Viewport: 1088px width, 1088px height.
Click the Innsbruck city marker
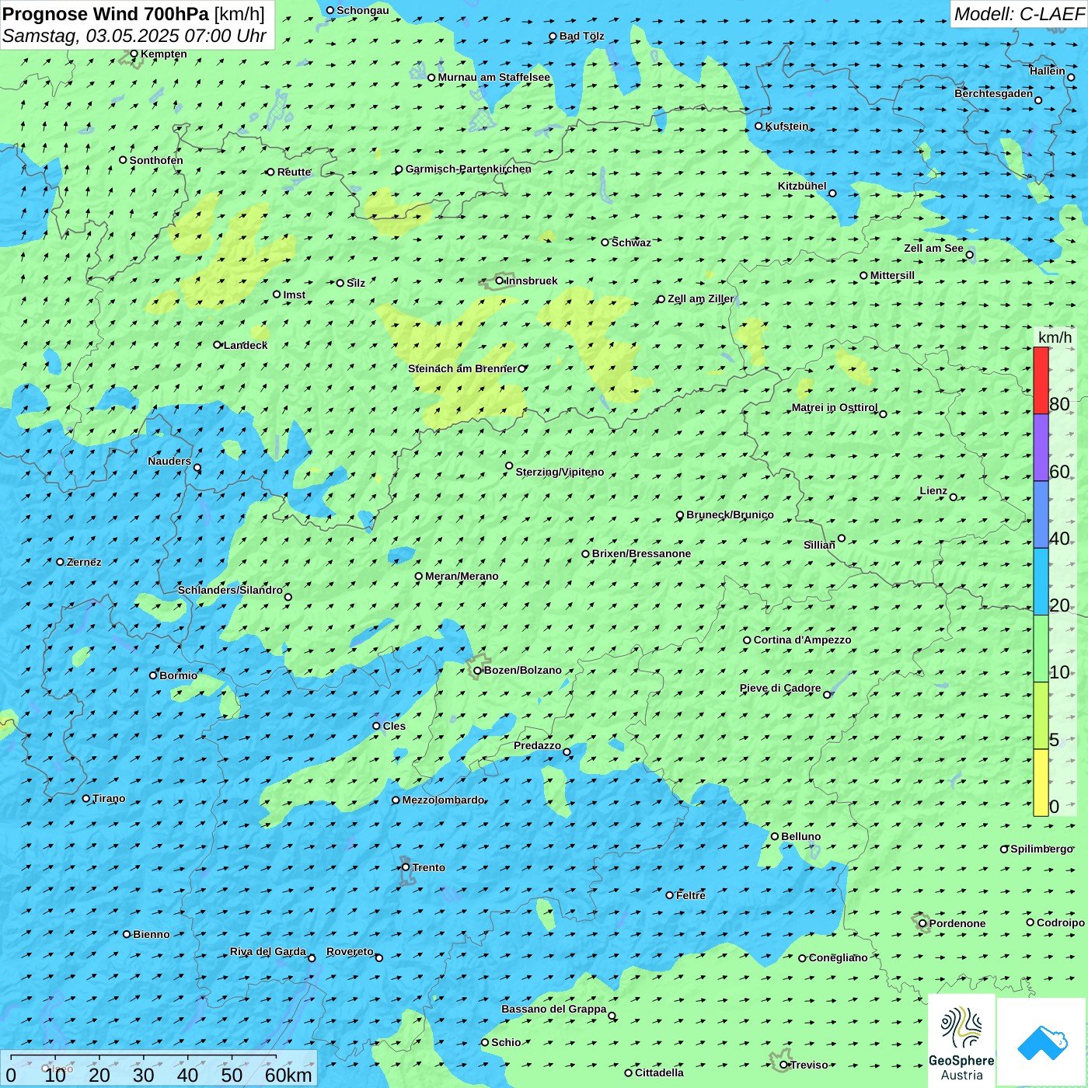click(x=500, y=281)
